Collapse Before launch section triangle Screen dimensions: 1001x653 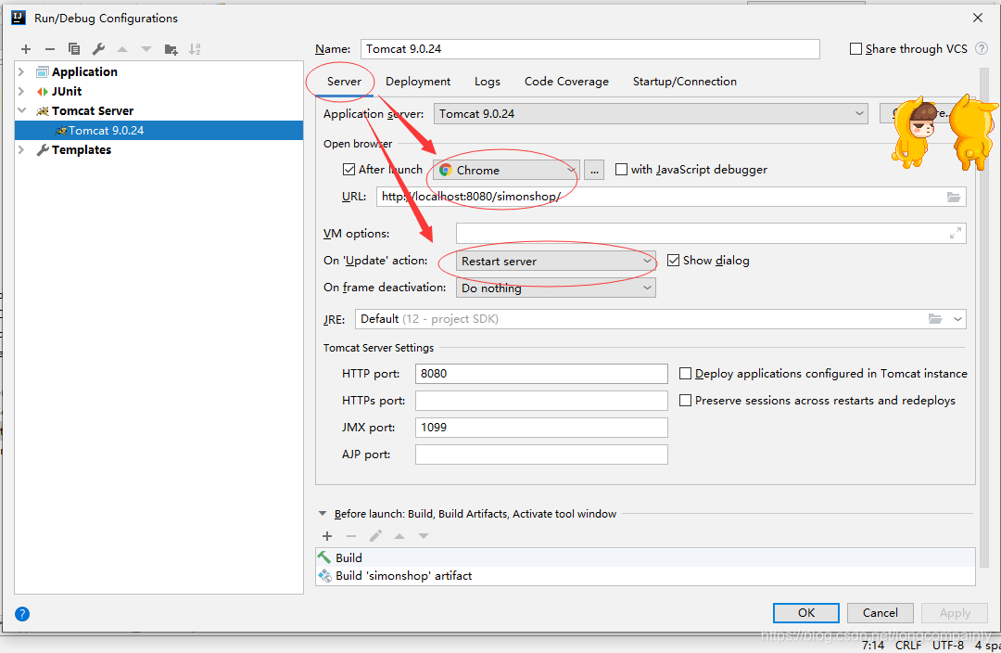(x=323, y=514)
